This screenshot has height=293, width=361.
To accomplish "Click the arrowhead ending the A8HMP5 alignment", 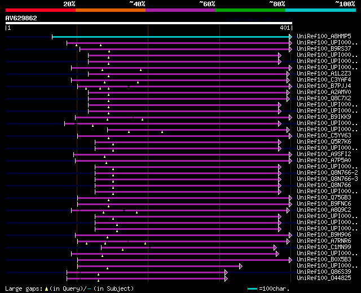I will (290, 37).
